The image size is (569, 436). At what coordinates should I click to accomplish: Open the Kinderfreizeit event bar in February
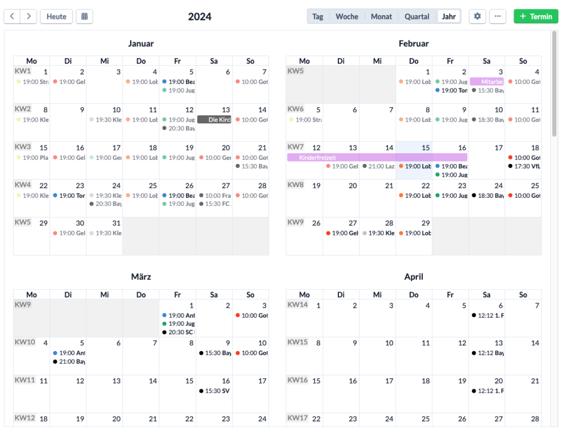[377, 157]
